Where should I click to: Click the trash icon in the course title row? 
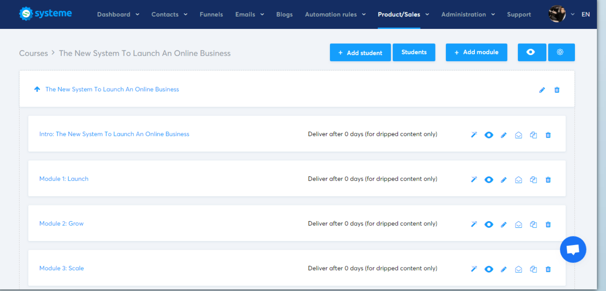(557, 90)
